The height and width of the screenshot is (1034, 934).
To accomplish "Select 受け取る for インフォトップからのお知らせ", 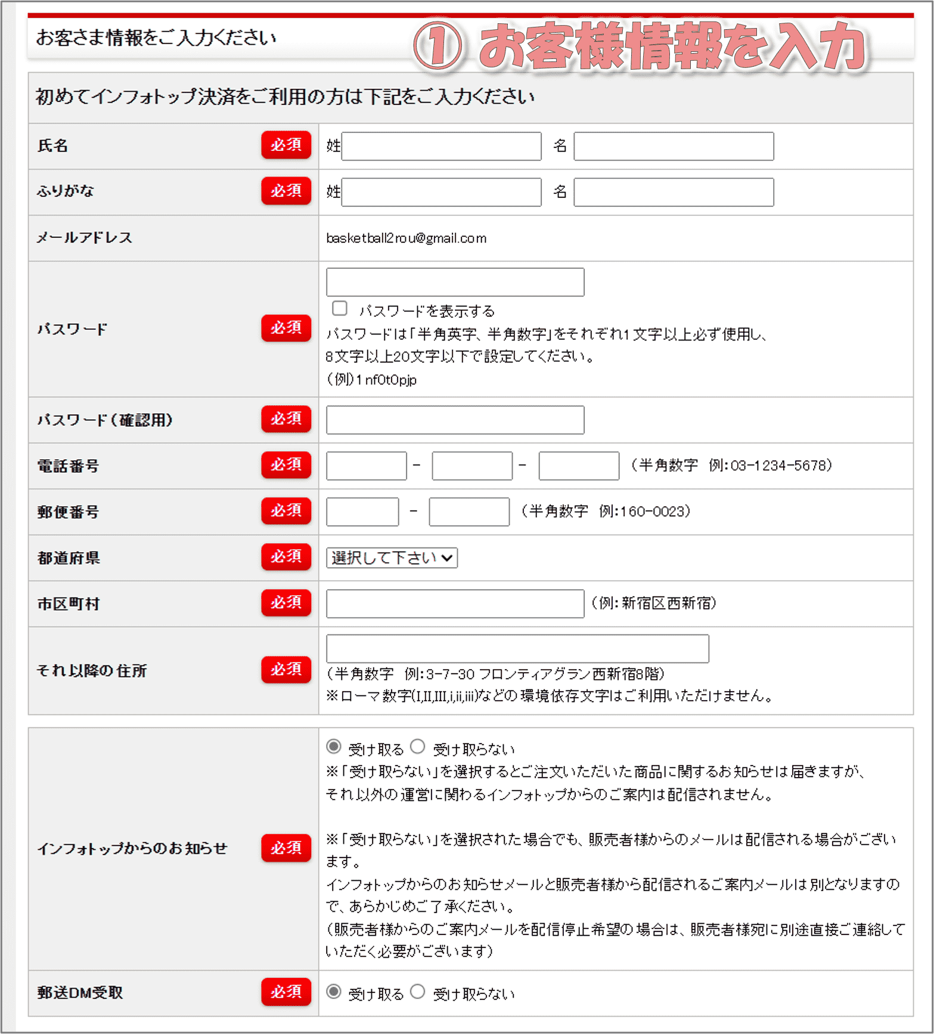I will pos(334,747).
